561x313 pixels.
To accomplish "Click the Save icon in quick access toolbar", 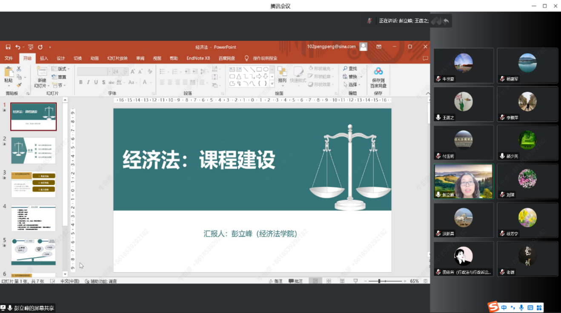I will click(x=8, y=47).
